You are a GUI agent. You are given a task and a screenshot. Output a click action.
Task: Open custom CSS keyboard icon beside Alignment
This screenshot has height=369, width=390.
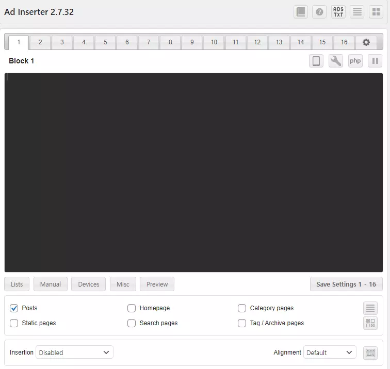(370, 353)
